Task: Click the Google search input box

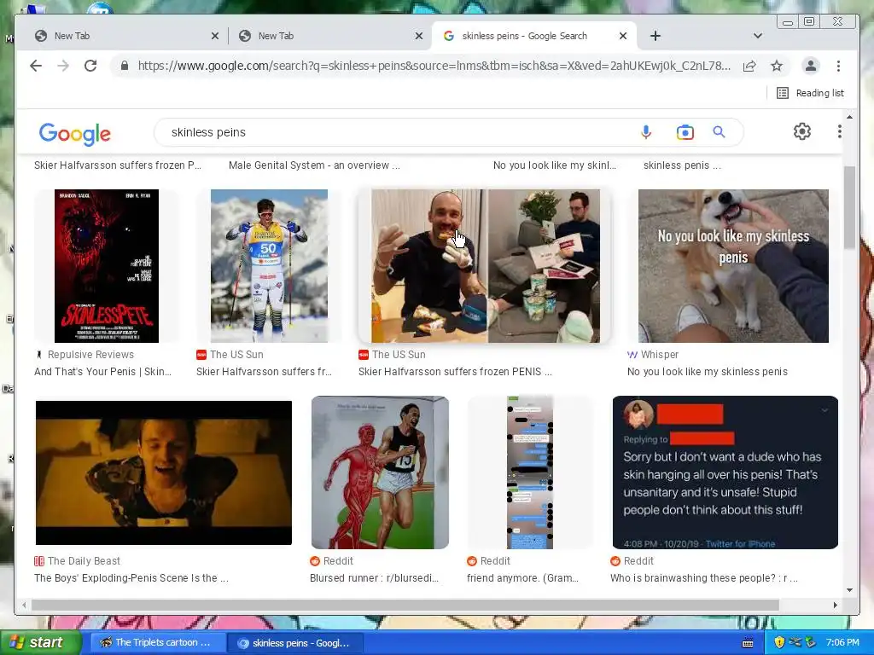Action: click(x=401, y=132)
